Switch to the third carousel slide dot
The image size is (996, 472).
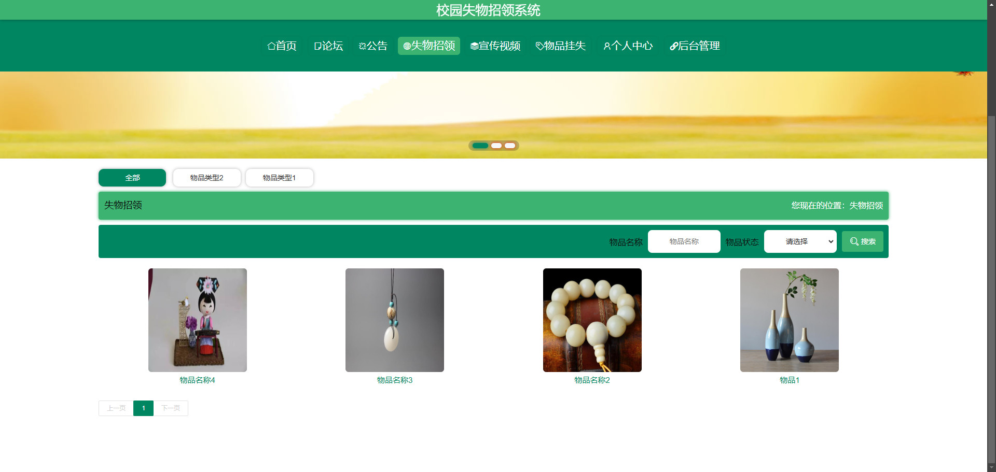[x=510, y=146]
